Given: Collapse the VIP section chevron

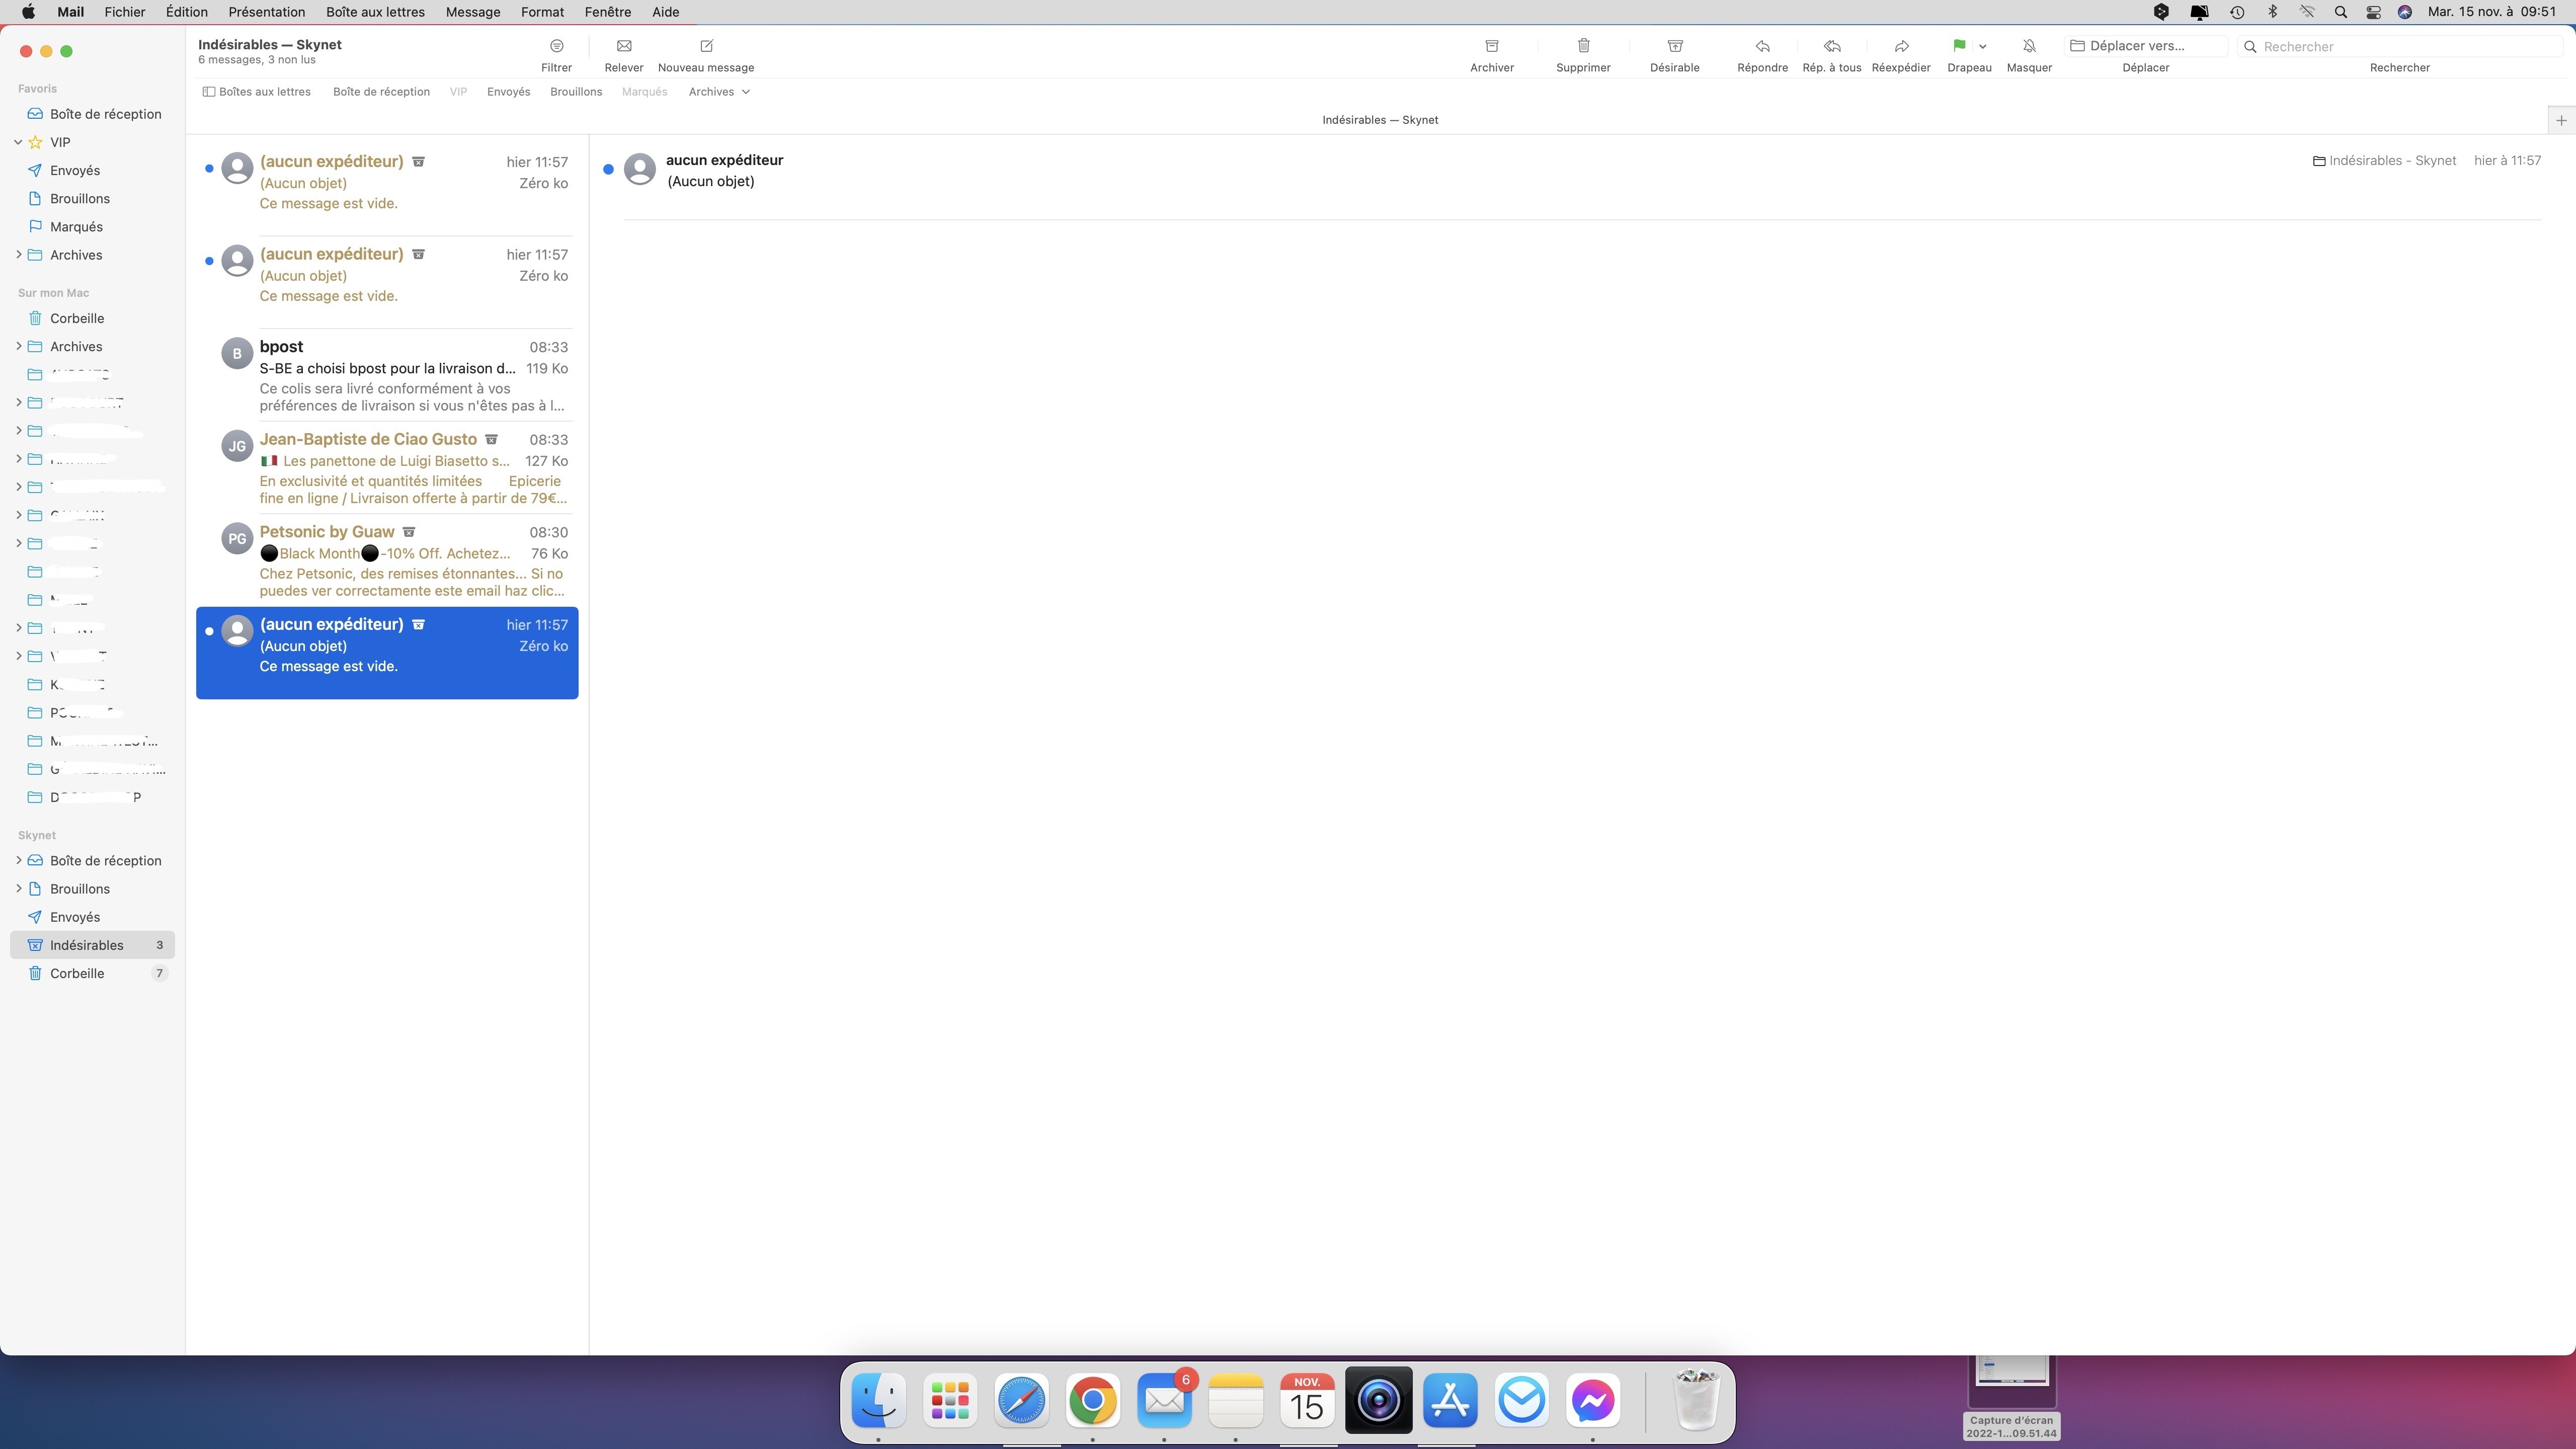Looking at the screenshot, I should click(18, 142).
